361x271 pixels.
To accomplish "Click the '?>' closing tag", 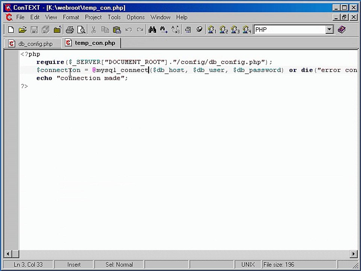I will click(x=24, y=86).
